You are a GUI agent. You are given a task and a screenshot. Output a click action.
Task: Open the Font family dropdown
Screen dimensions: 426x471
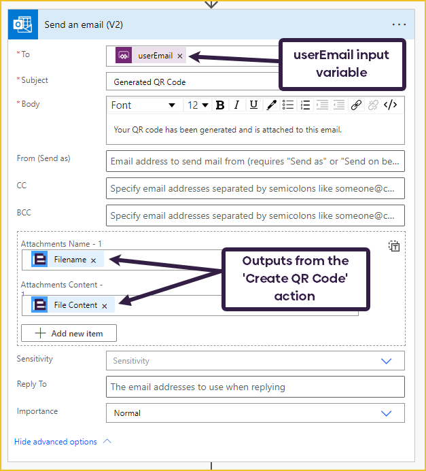(143, 105)
